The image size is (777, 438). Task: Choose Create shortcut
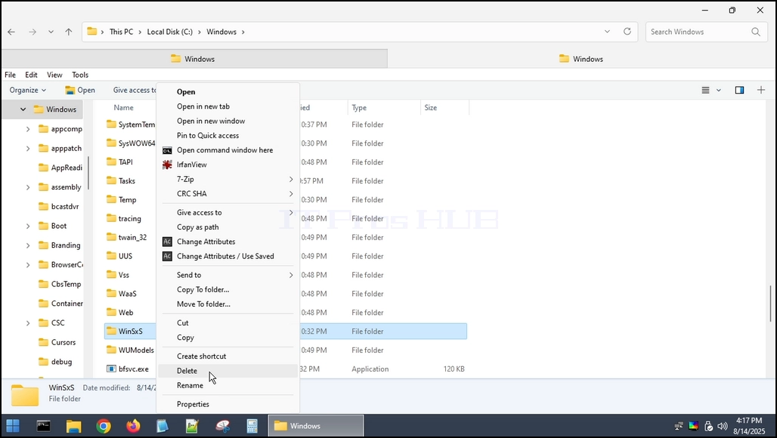tap(228, 356)
